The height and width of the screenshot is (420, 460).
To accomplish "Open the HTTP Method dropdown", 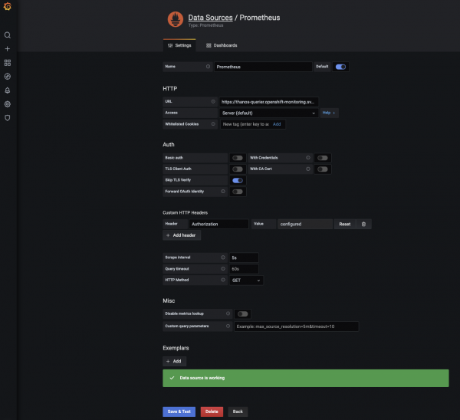I will [245, 281].
